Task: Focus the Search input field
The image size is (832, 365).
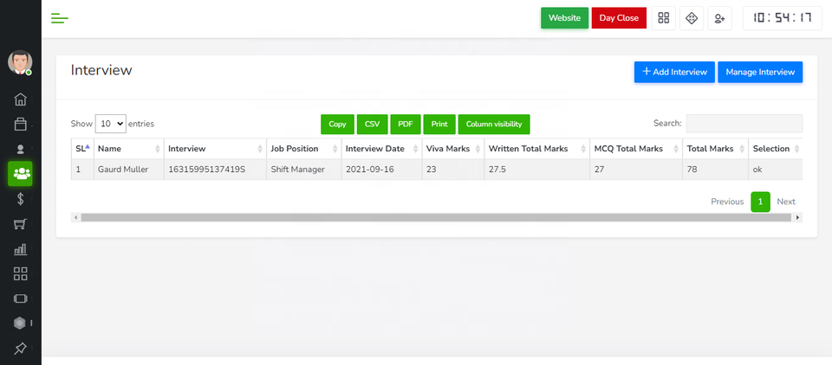Action: (744, 124)
